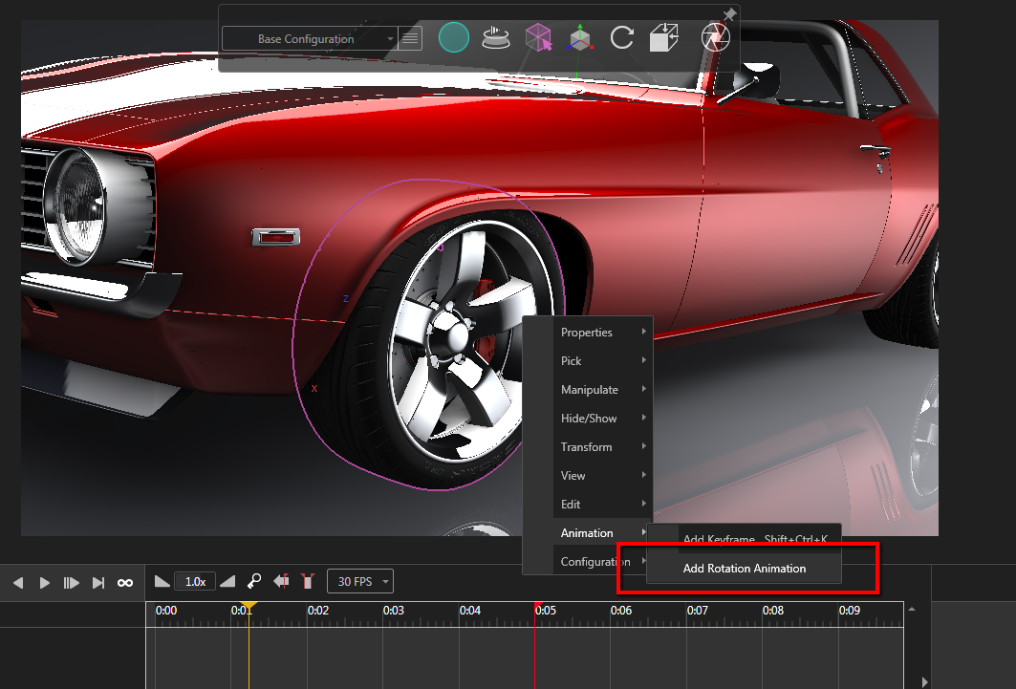Play the animation forward

(x=45, y=583)
